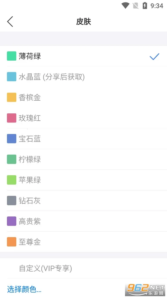
Task: Tap the 自定义(VIP专享) label
Action: tap(45, 268)
